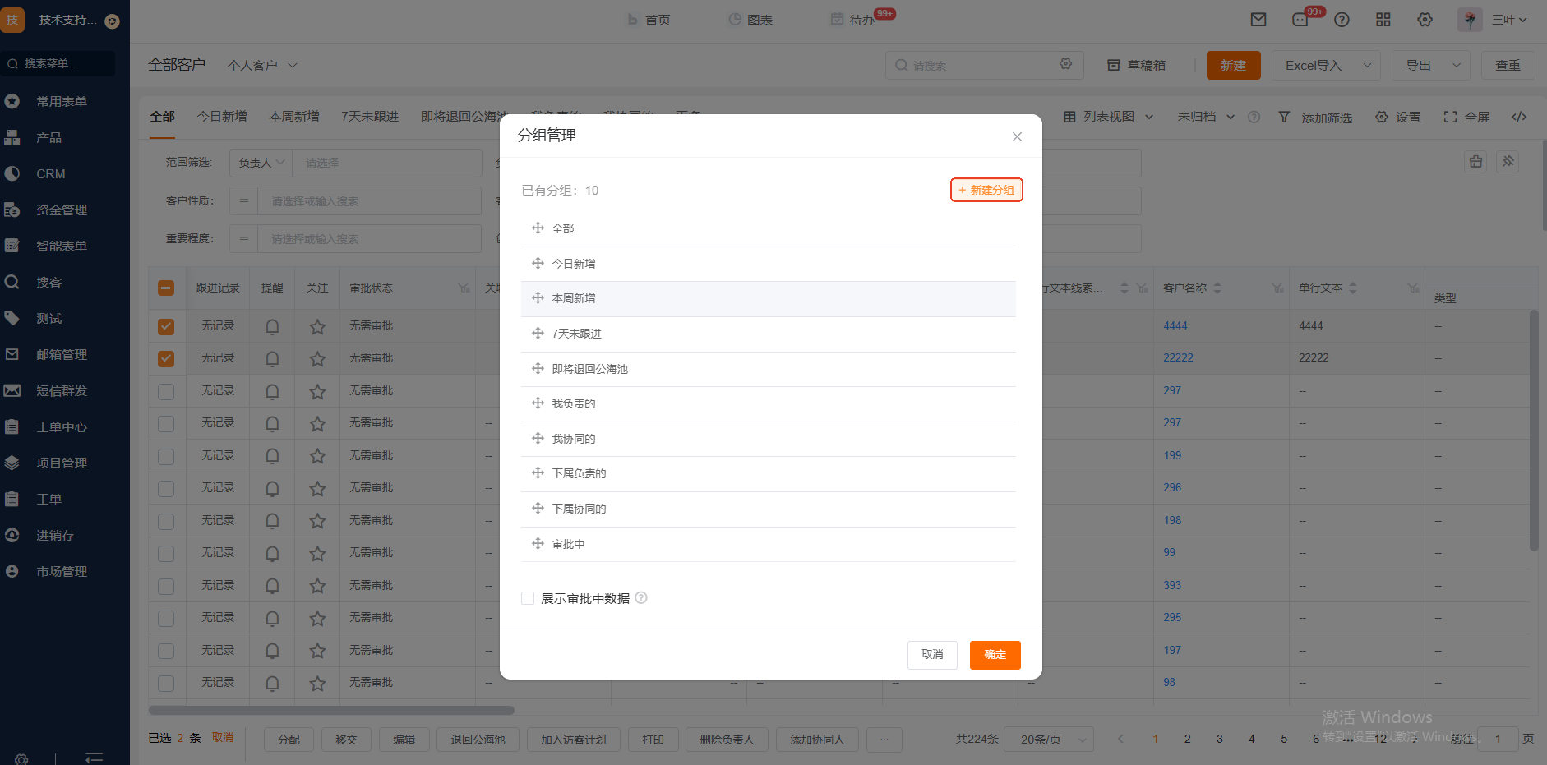Click the 搜索菜单 search field
The height and width of the screenshot is (765, 1547).
pos(59,63)
